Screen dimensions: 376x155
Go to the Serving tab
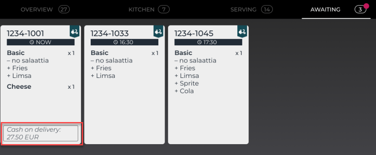[252, 10]
